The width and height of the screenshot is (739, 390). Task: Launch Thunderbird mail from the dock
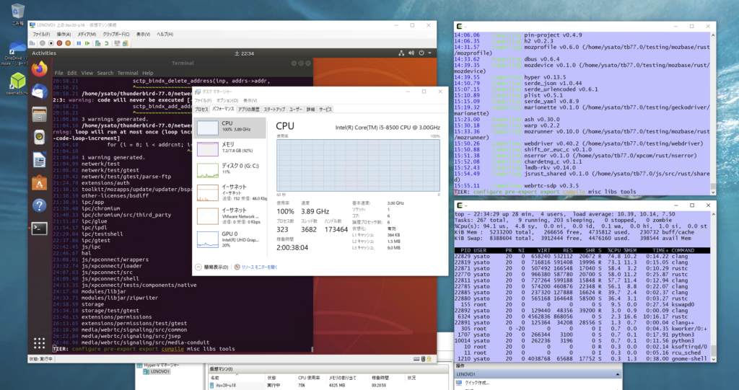point(40,91)
